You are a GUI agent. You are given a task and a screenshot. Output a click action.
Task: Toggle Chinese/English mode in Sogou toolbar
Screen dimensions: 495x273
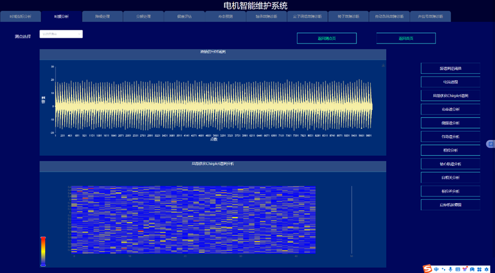pyautogui.click(x=436, y=269)
